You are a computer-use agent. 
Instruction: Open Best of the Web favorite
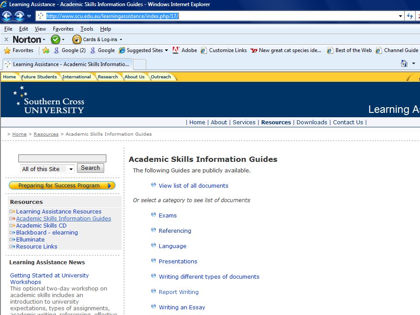pos(349,50)
